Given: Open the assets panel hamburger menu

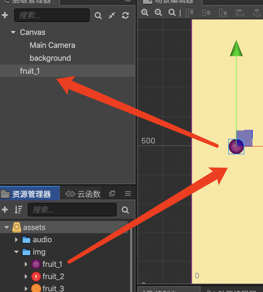Looking at the screenshot, I should [128, 194].
